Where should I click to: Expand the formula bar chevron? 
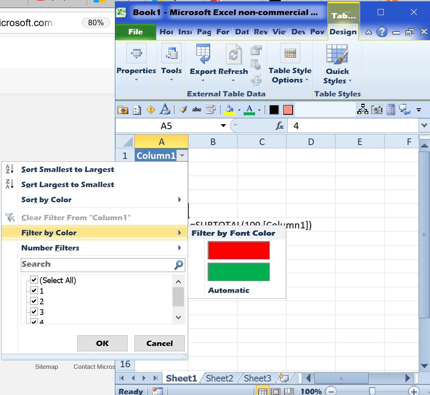click(x=424, y=125)
